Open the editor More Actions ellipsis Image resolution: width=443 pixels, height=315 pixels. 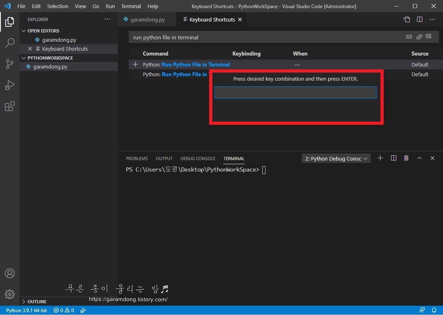click(432, 19)
